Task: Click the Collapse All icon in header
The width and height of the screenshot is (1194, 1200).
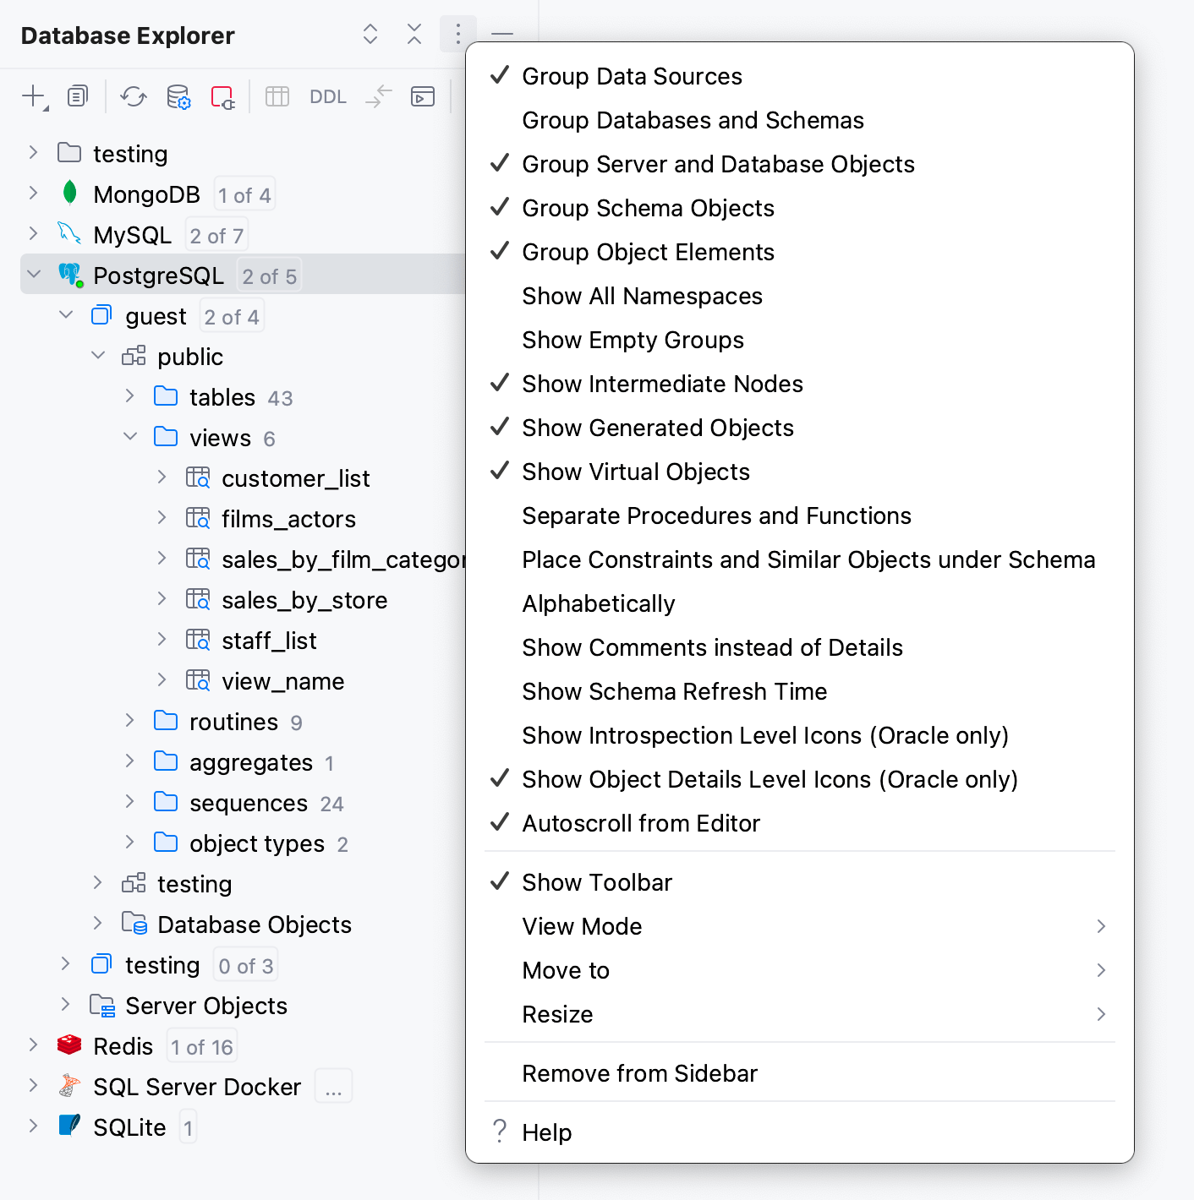Action: click(414, 34)
